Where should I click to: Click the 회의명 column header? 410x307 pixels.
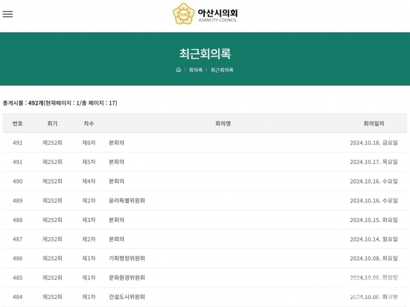[x=223, y=124]
